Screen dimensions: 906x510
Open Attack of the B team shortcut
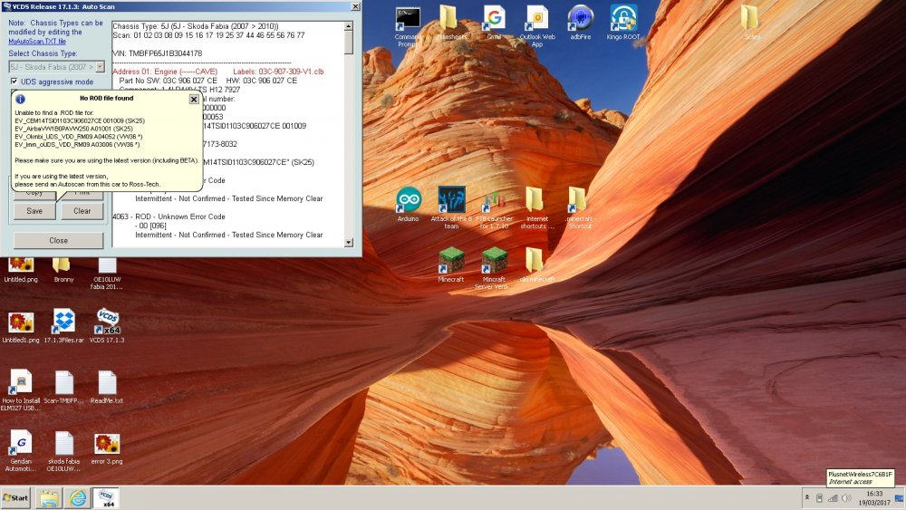451,208
